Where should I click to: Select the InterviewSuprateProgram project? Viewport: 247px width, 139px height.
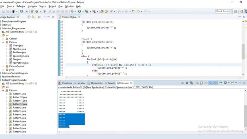click(15, 73)
